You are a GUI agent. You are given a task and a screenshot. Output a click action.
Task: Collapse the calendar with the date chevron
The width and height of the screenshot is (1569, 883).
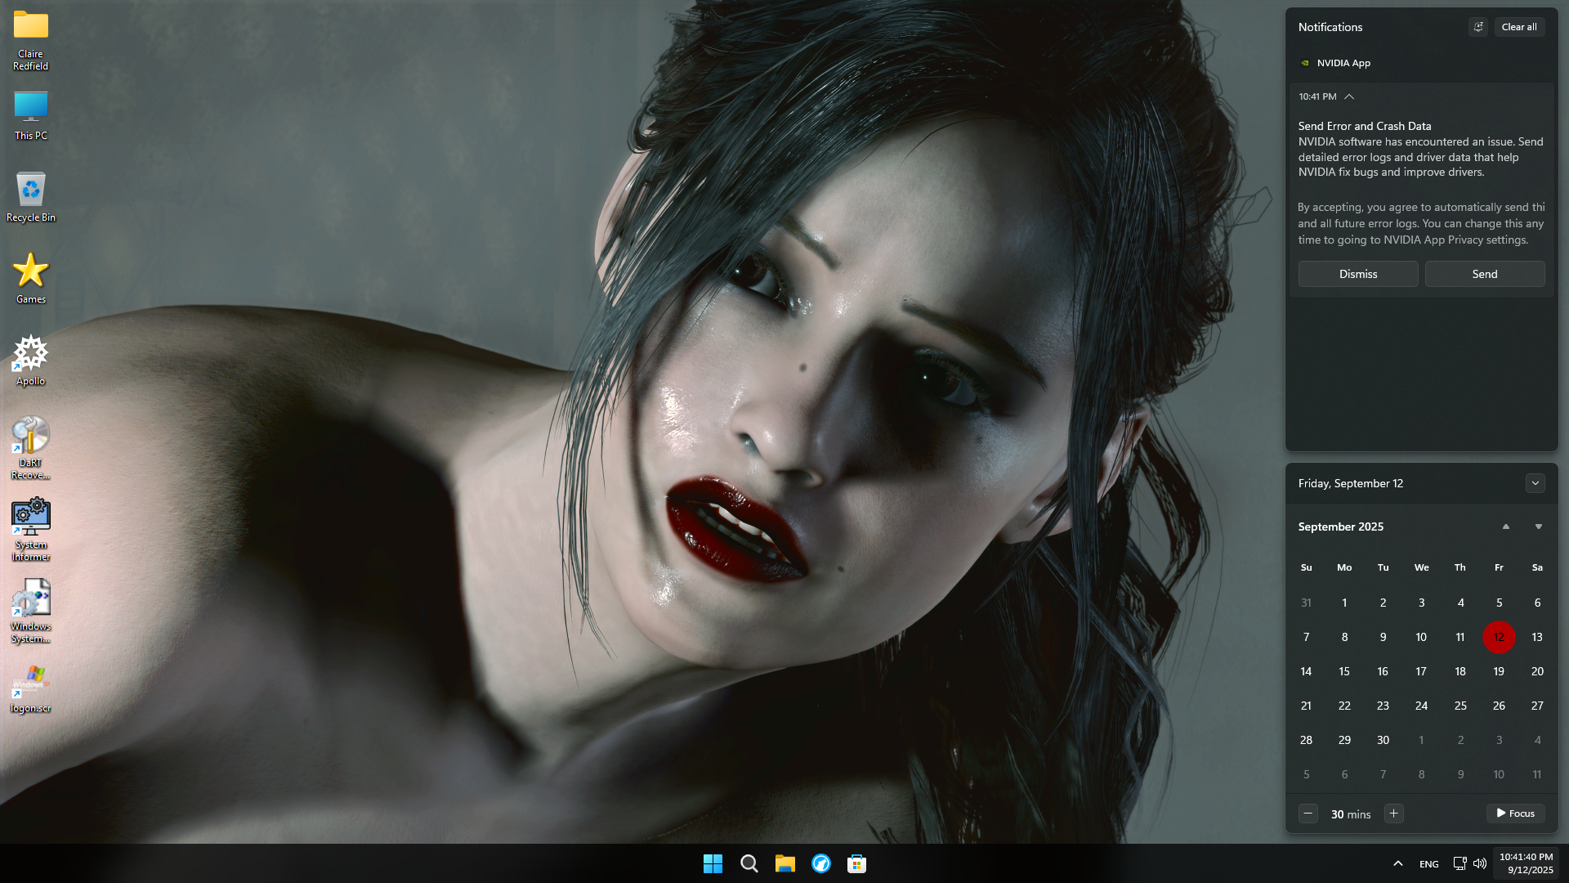[x=1535, y=483]
